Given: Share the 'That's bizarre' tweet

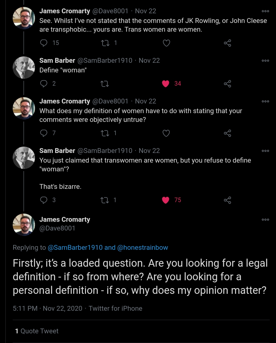Looking at the screenshot, I should [x=227, y=200].
